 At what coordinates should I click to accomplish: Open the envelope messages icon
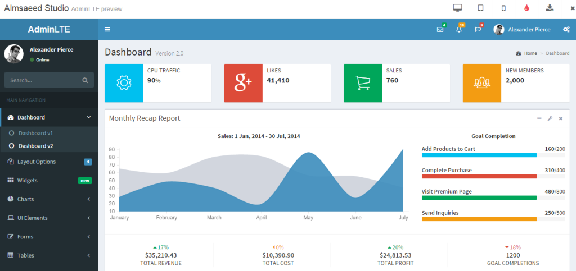tap(440, 30)
